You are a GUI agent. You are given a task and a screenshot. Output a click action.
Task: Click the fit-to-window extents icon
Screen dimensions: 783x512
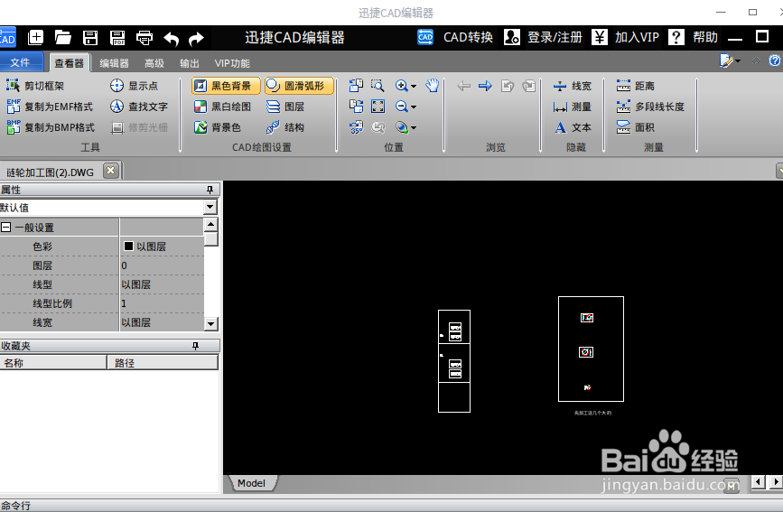378,106
